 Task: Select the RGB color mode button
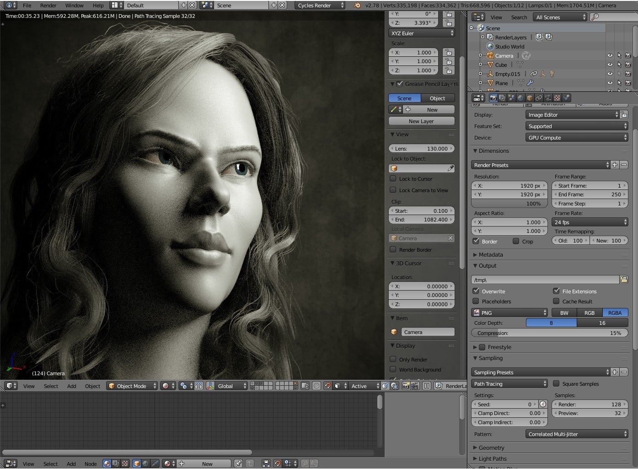(x=590, y=313)
